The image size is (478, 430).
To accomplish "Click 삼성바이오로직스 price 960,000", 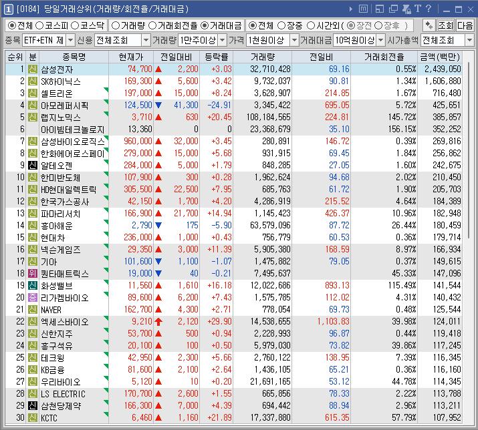I will tap(138, 142).
